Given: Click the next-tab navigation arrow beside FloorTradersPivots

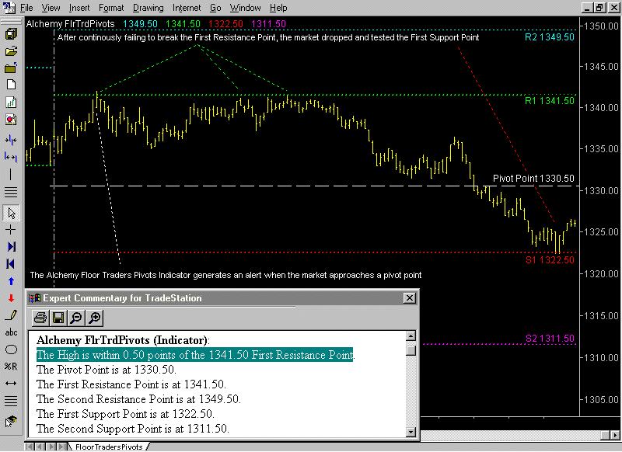Looking at the screenshot, I should [x=51, y=447].
